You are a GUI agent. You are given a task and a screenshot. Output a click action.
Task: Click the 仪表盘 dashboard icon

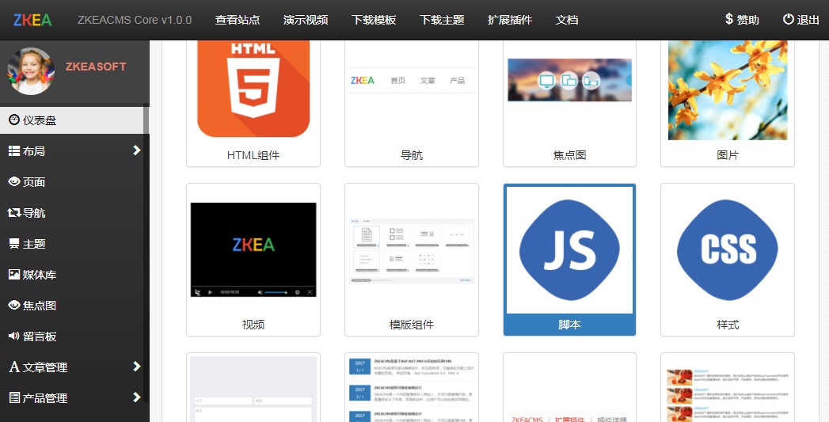click(x=14, y=120)
